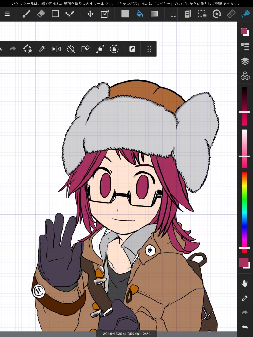This screenshot has width=253, height=337.
Task: Open the brush list panel
Action: point(245,46)
